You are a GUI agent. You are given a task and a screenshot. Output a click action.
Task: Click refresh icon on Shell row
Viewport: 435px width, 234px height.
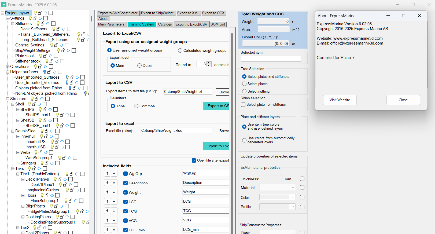(x=39, y=104)
